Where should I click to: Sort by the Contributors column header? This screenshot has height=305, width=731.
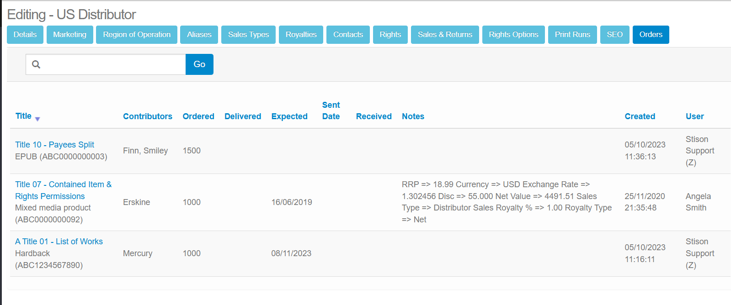148,116
